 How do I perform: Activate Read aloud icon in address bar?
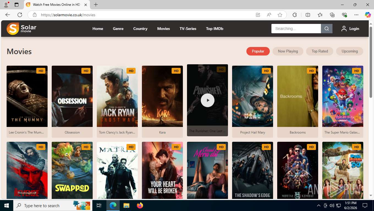pyautogui.click(x=269, y=15)
